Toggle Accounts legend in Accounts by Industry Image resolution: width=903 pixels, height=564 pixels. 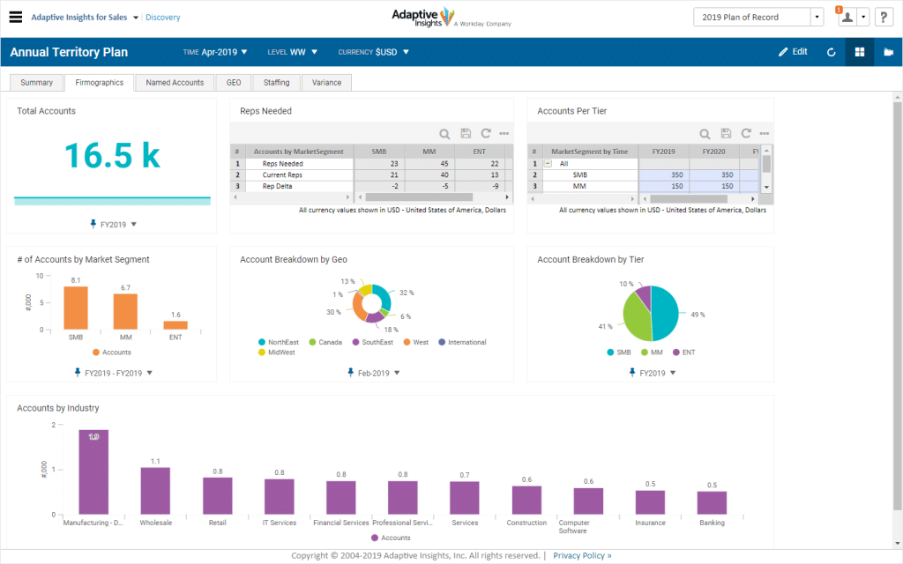pyautogui.click(x=390, y=538)
